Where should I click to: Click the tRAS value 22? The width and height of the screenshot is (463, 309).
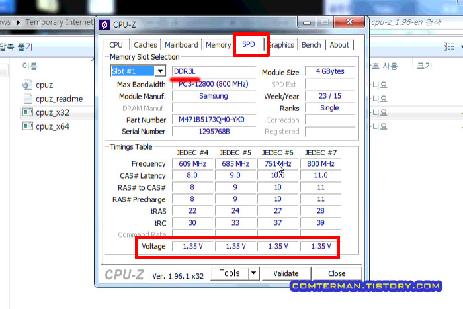(192, 211)
